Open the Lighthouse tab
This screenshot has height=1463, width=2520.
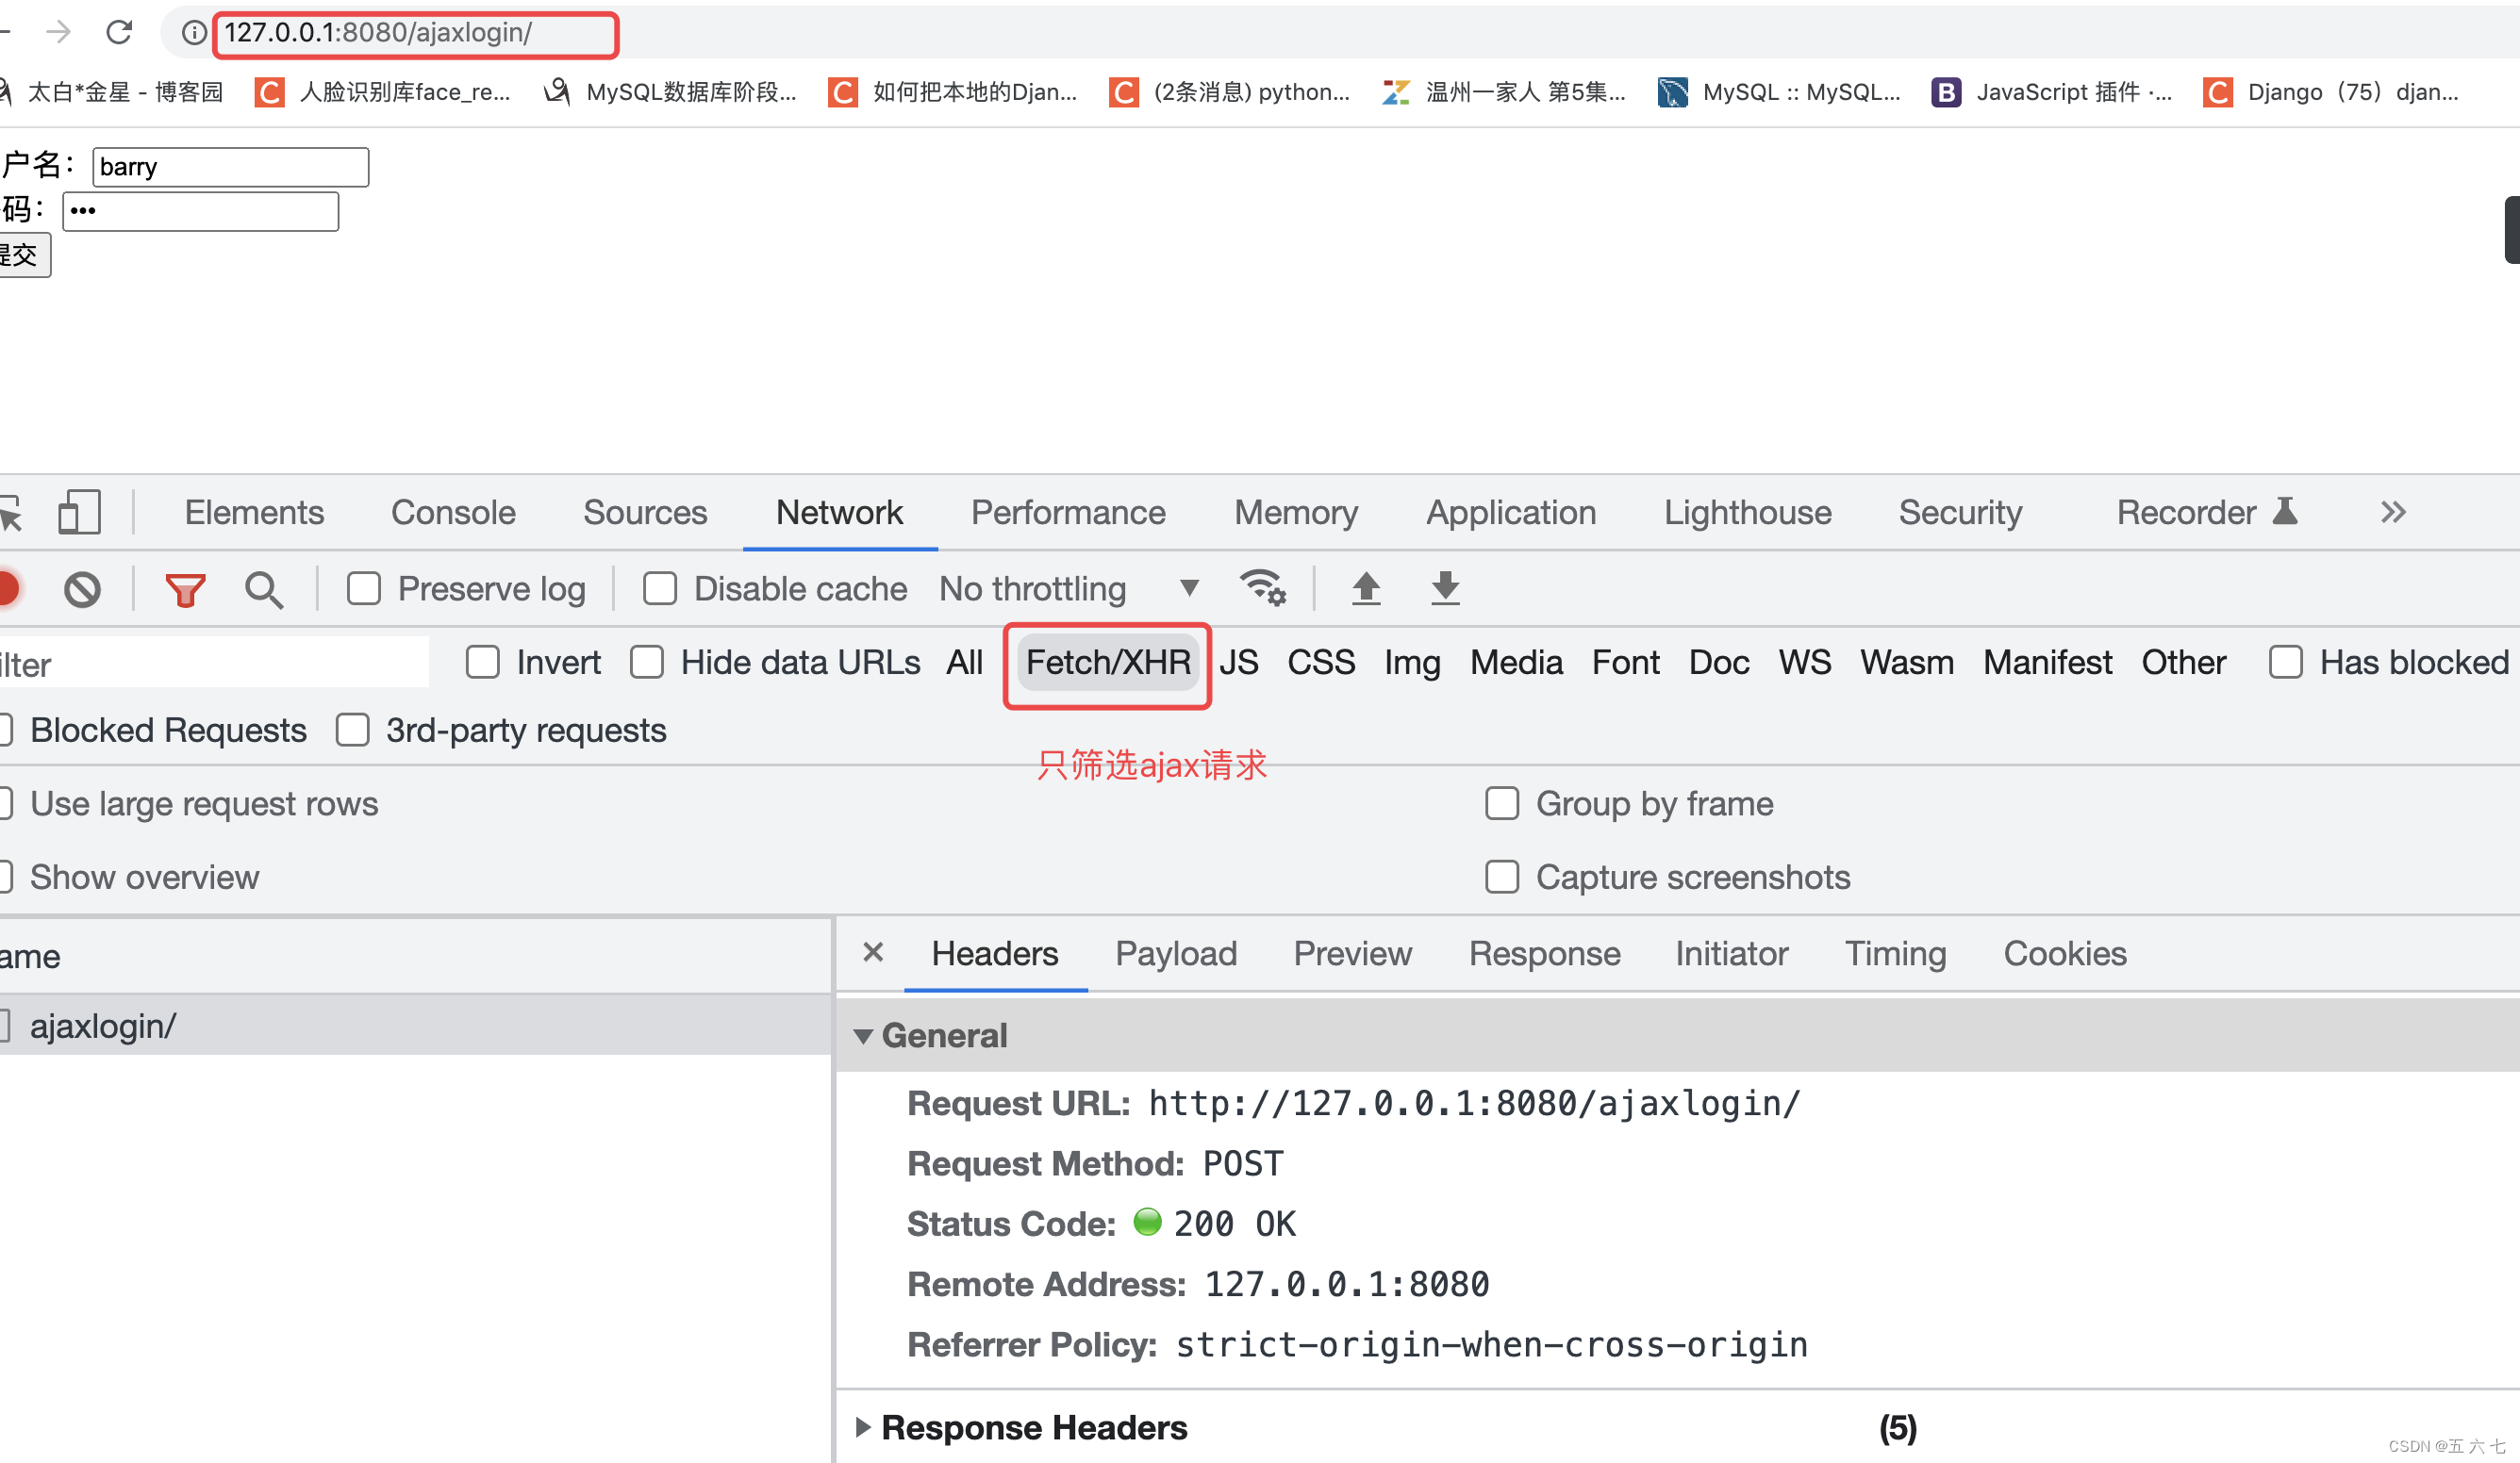click(1747, 512)
